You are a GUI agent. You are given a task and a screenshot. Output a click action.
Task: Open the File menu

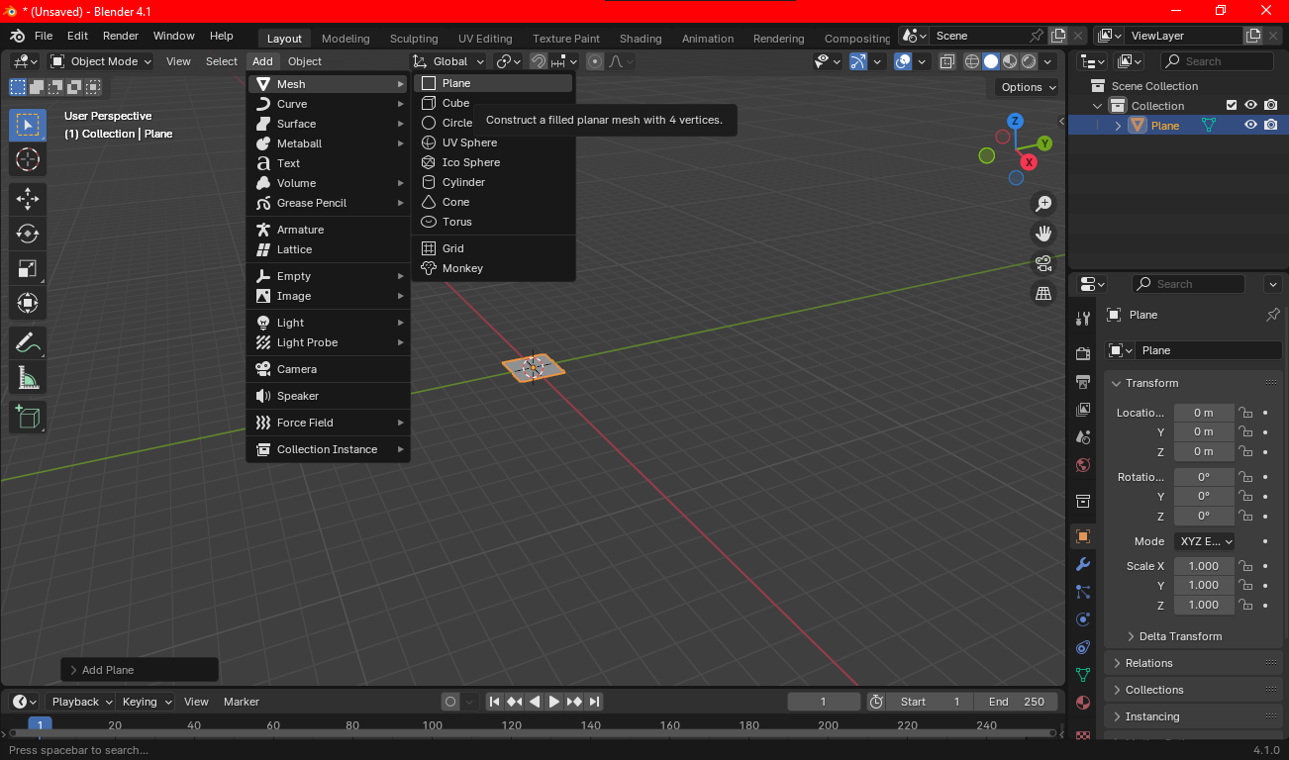(44, 36)
